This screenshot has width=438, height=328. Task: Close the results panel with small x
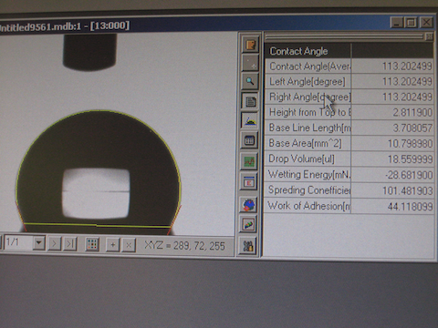(x=429, y=36)
